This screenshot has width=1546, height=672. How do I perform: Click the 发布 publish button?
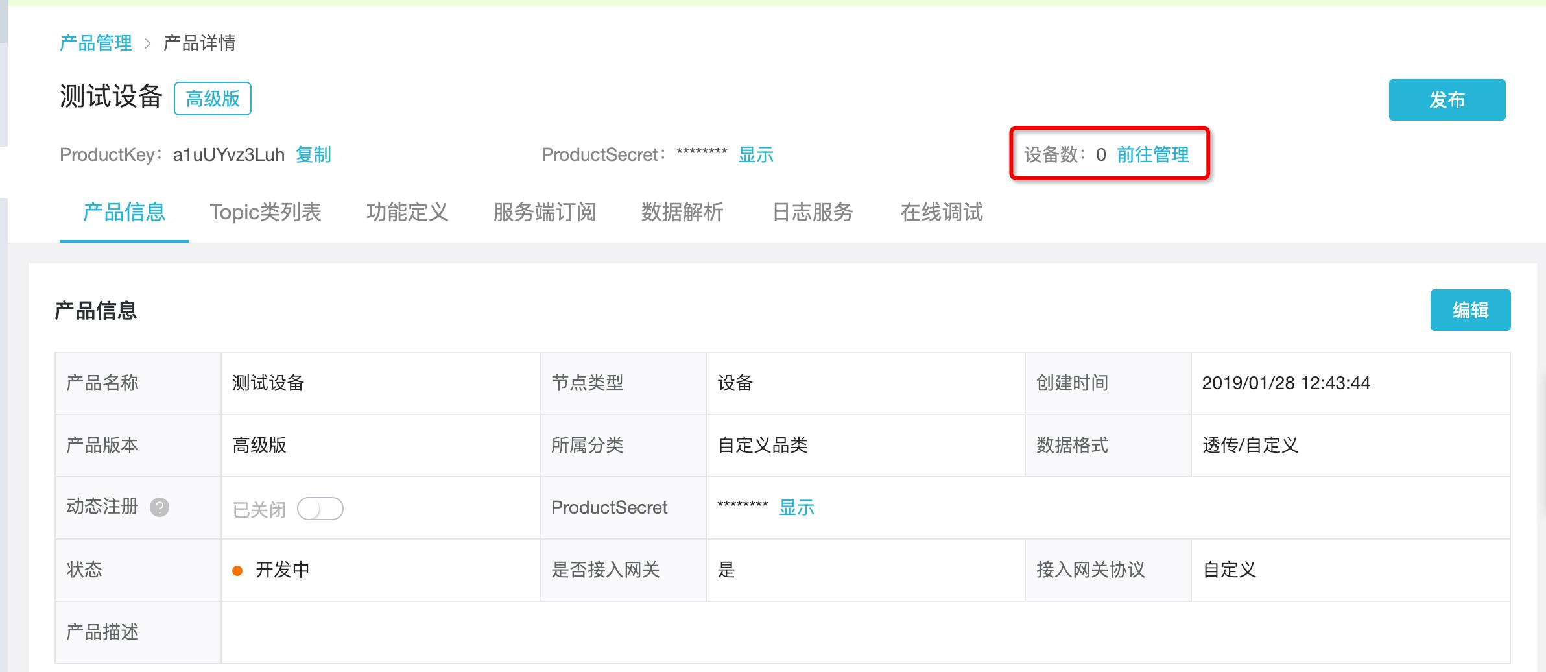point(1447,99)
